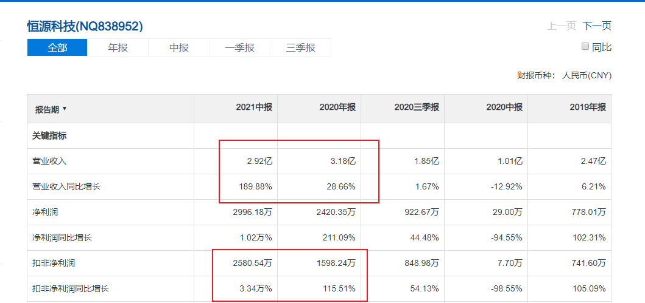Click the 营业收入 row label

49,161
